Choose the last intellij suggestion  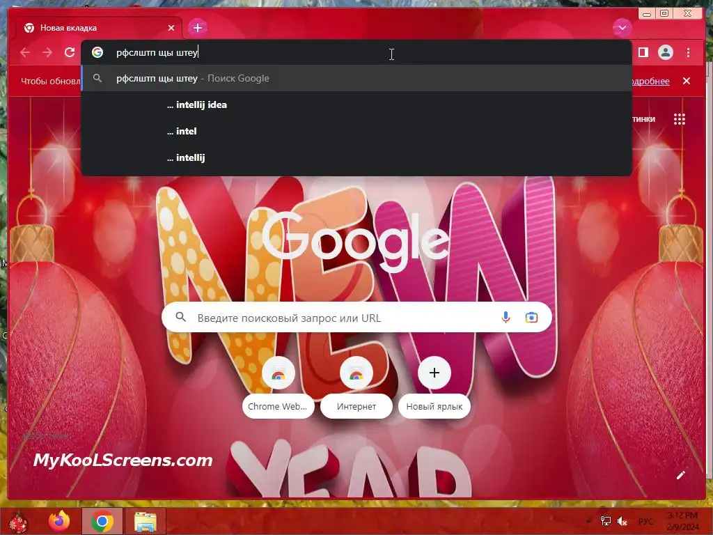click(356, 157)
